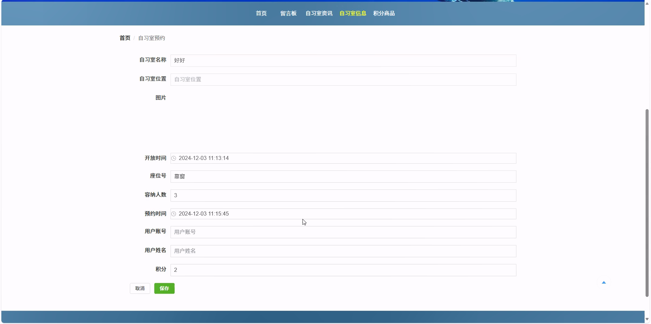This screenshot has height=324, width=651.
Task: Click the vertical scrollbar thumb
Action: pos(647,203)
